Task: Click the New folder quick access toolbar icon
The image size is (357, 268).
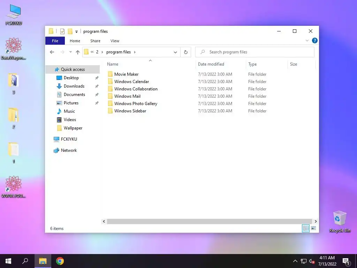Action: coord(70,31)
